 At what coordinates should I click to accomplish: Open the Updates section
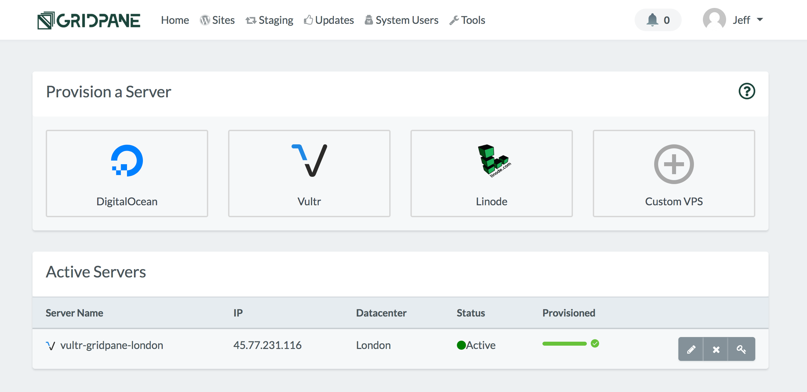(x=329, y=20)
